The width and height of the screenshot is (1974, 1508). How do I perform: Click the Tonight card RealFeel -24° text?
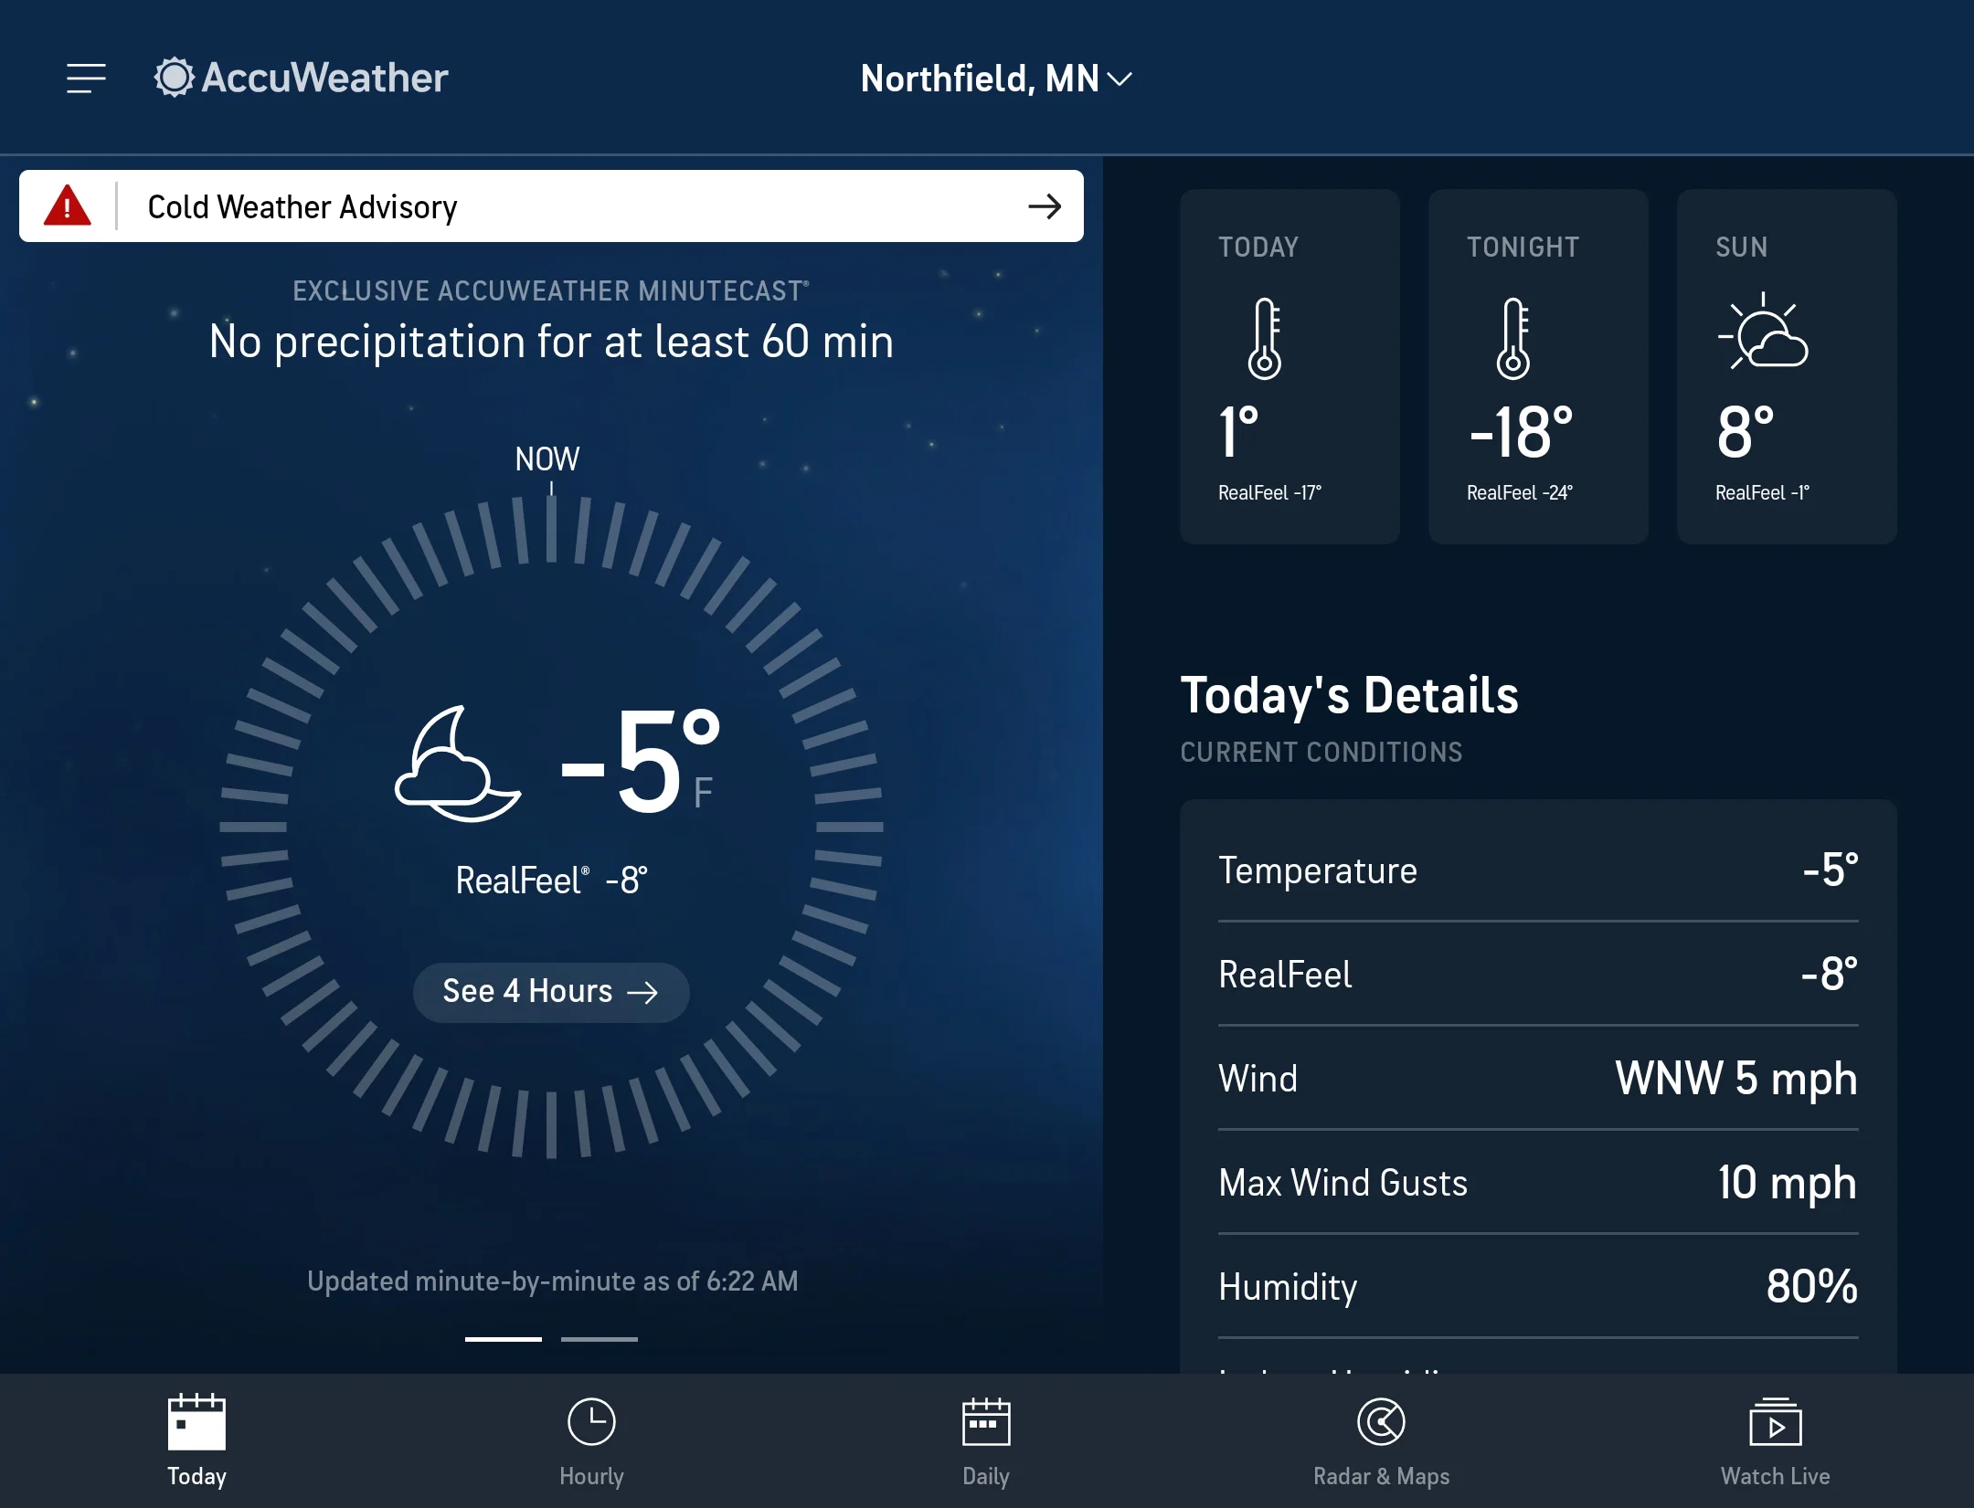click(1520, 493)
